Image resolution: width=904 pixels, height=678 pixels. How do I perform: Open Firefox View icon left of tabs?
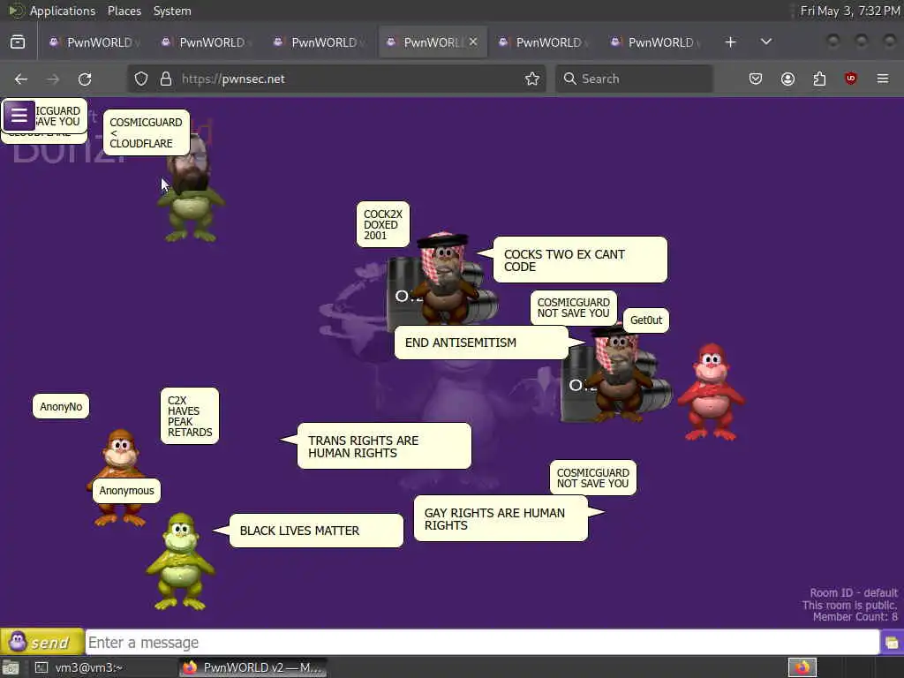(18, 42)
